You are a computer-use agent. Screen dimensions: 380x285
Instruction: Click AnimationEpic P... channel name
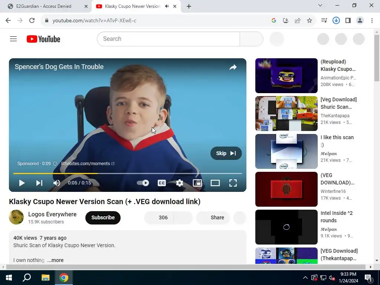point(338,78)
